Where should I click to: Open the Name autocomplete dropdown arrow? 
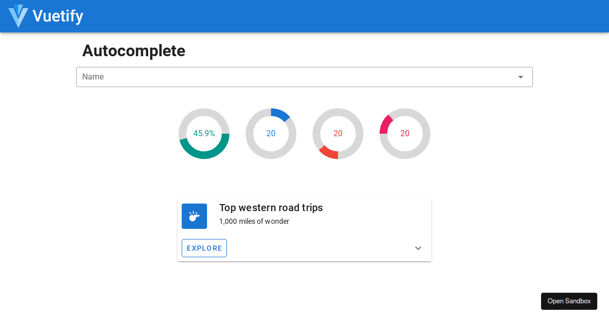pyautogui.click(x=520, y=77)
